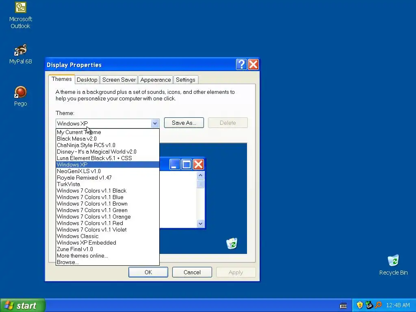Click the preview window's scroll down arrow
The height and width of the screenshot is (312, 416).
[200, 223]
